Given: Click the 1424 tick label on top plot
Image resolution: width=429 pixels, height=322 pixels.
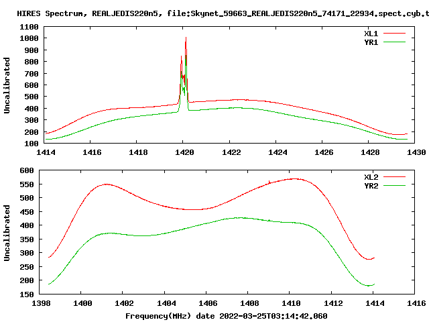Looking at the screenshot, I should pyautogui.click(x=278, y=152).
